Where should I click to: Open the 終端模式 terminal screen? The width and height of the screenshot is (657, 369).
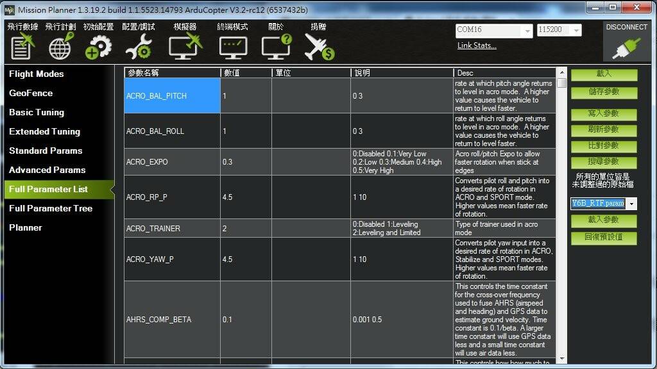[232, 41]
